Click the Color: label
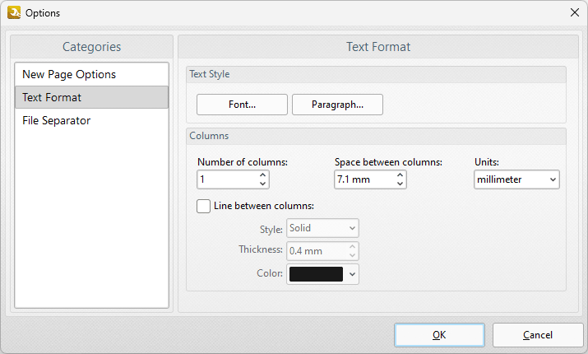 pos(270,273)
